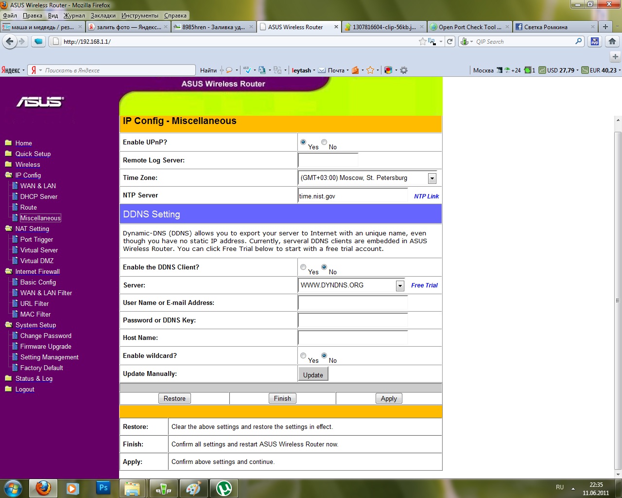This screenshot has height=498, width=622.
Task: Collapse the System Setup tree folder
Action: pyautogui.click(x=8, y=325)
